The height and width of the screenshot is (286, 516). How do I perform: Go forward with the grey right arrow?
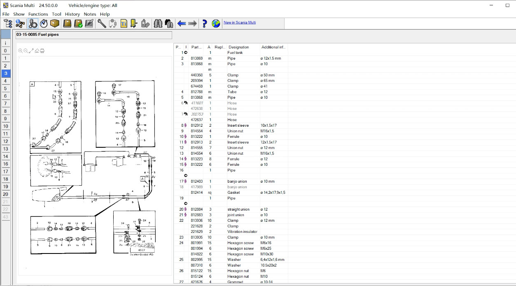(x=192, y=23)
